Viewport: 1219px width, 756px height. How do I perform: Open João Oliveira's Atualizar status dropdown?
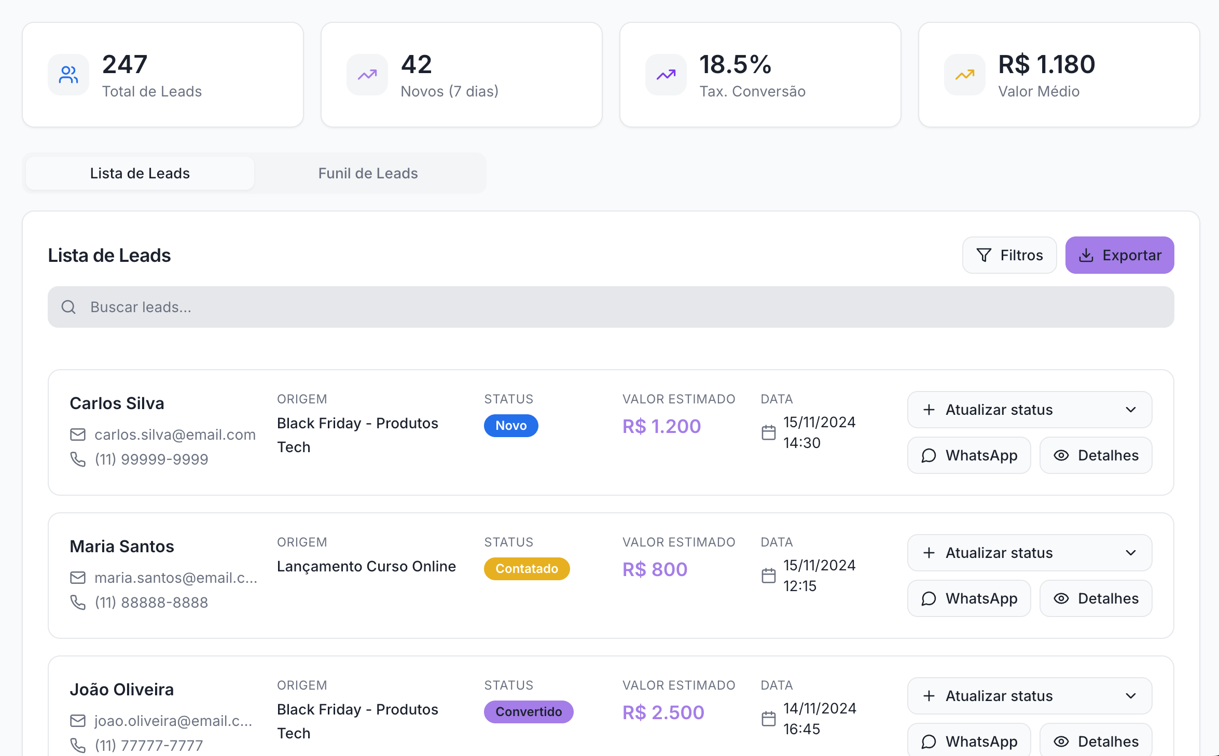click(x=1029, y=696)
